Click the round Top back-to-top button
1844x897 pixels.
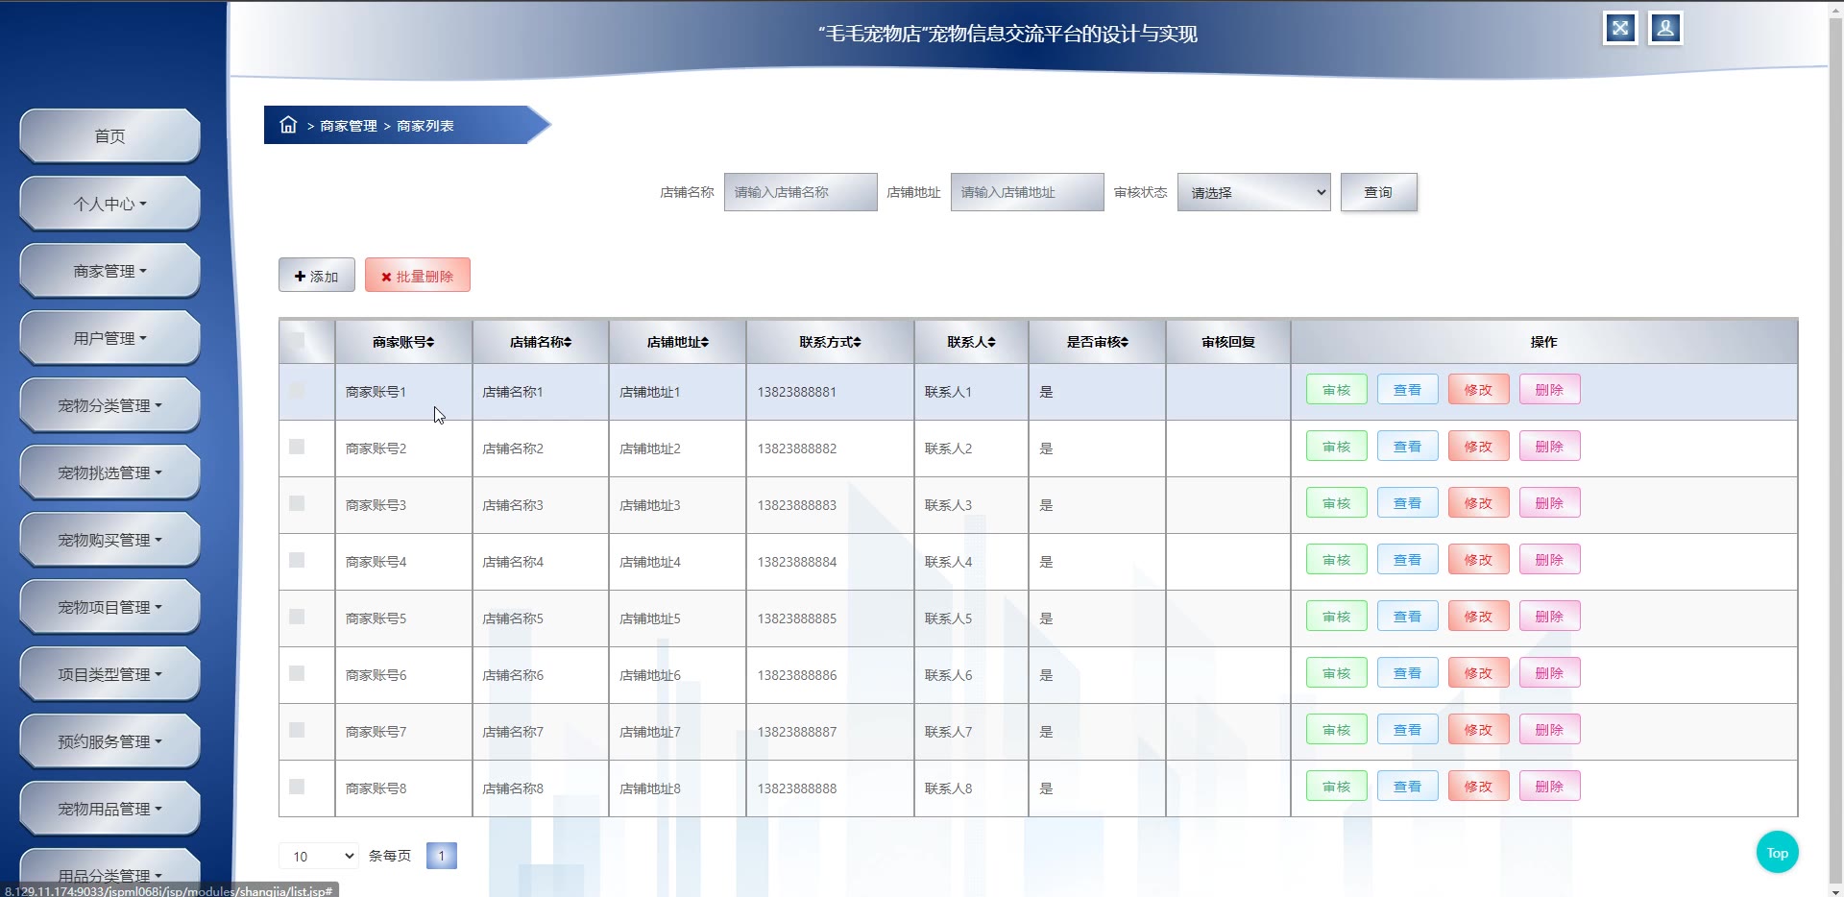(1777, 853)
